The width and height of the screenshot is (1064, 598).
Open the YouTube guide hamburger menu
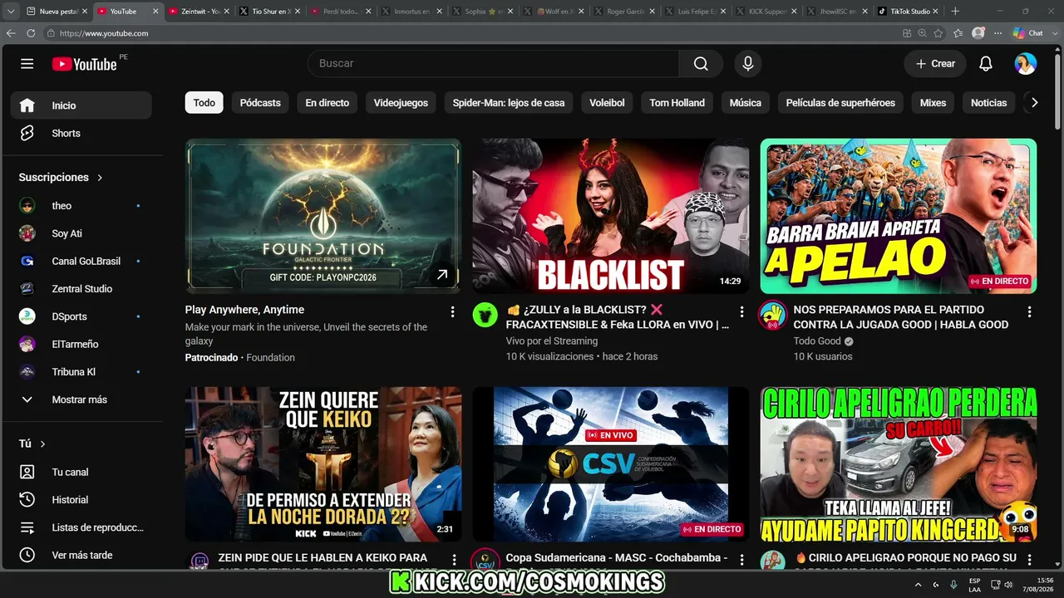tap(27, 64)
